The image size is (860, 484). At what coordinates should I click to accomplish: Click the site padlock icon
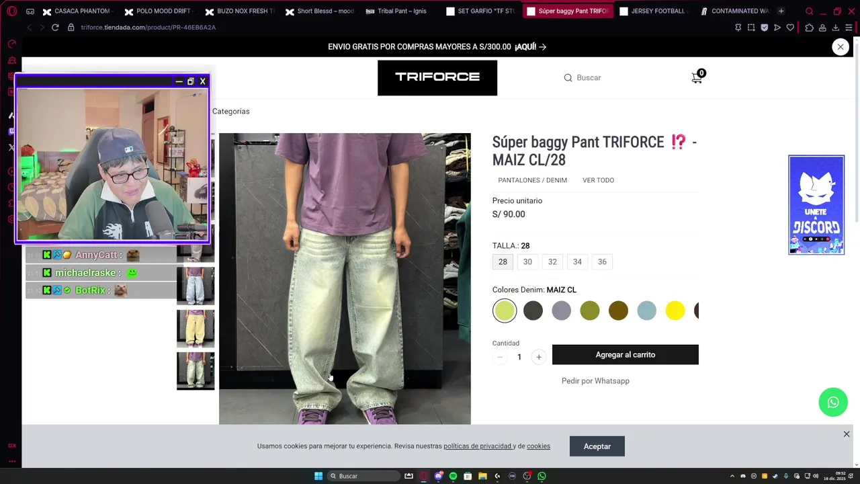point(71,28)
